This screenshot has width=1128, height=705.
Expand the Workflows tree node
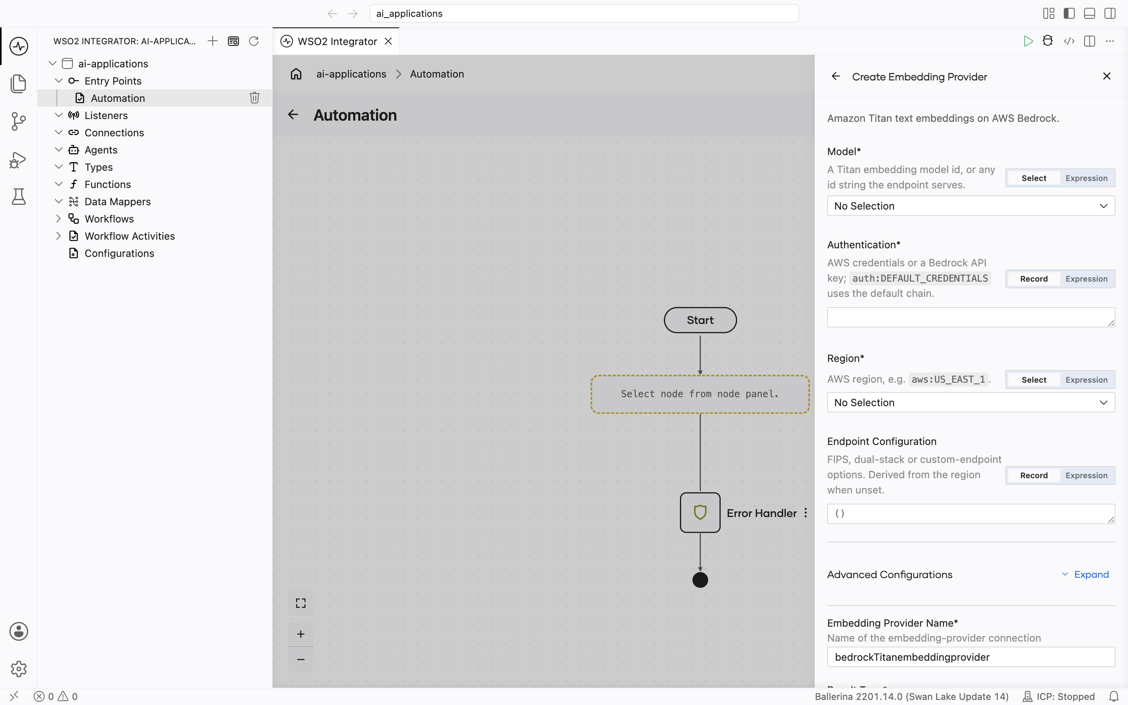(59, 219)
